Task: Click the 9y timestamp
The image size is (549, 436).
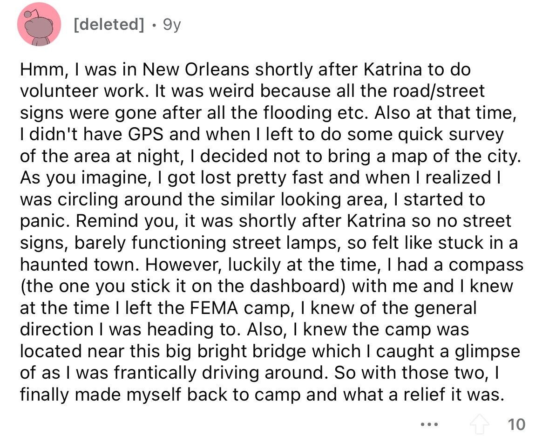Action: coord(172,25)
